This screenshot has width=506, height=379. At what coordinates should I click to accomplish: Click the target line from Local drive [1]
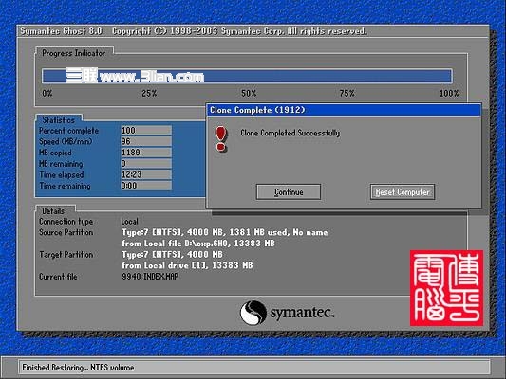pyautogui.click(x=187, y=265)
